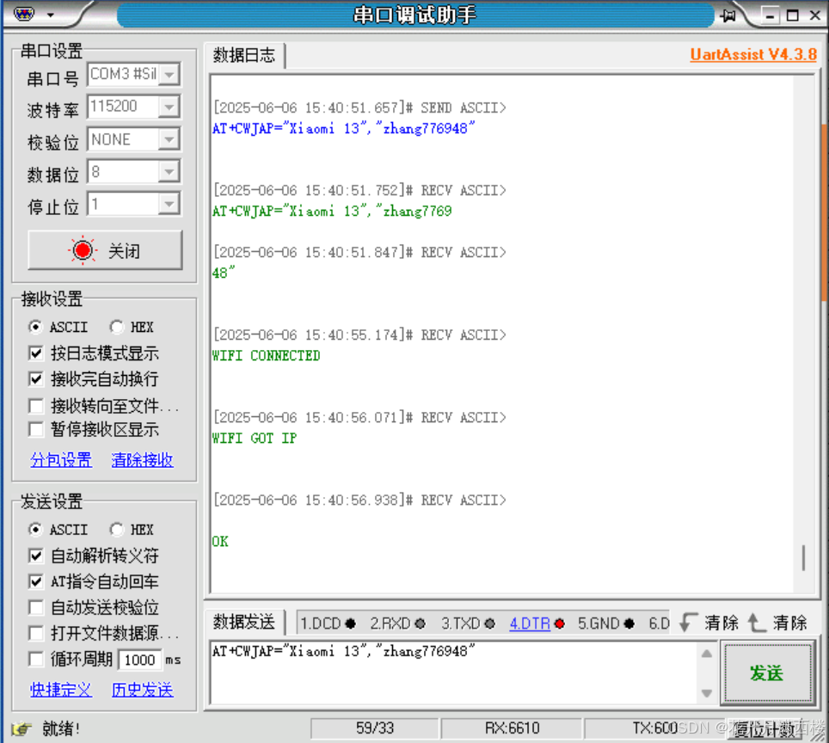Click the orange log scrollbar thumb
Screen dimensions: 829x743
tap(825, 212)
